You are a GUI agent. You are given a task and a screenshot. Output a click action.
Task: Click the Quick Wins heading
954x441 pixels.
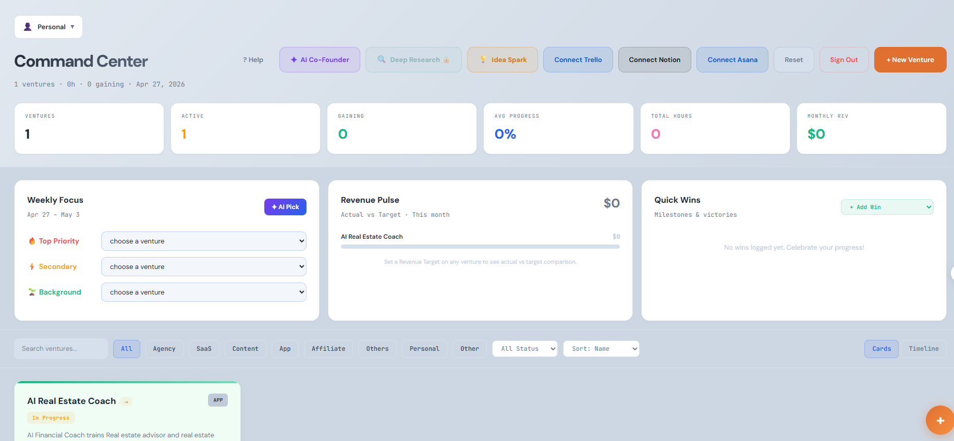(x=677, y=200)
